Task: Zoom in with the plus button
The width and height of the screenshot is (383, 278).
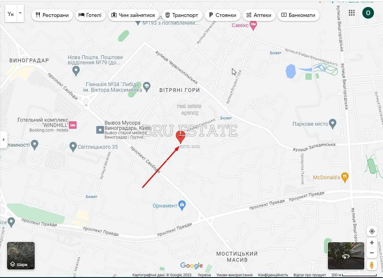Action: tap(372, 243)
